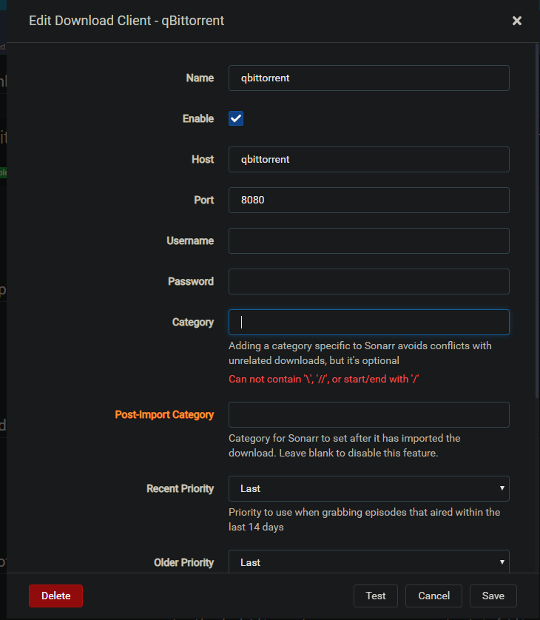Click the 'Priority to use when grabbing' help text

pyautogui.click(x=364, y=519)
